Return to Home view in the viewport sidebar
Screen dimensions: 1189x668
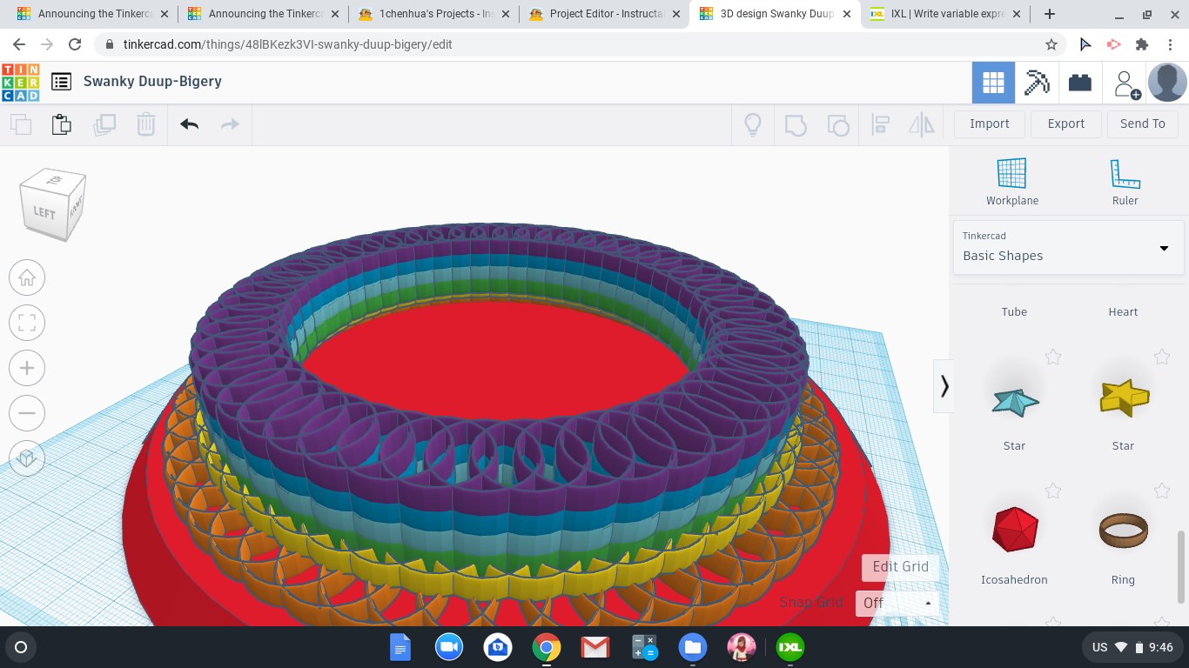click(x=27, y=277)
